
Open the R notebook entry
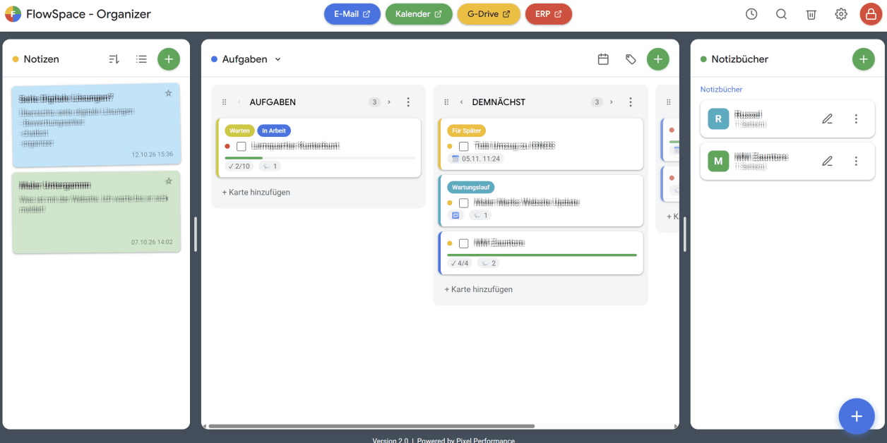click(x=787, y=119)
